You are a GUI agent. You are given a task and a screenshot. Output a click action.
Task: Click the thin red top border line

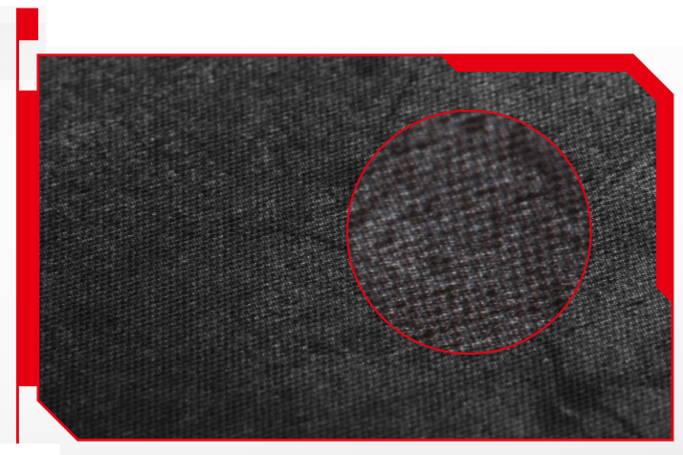(239, 55)
